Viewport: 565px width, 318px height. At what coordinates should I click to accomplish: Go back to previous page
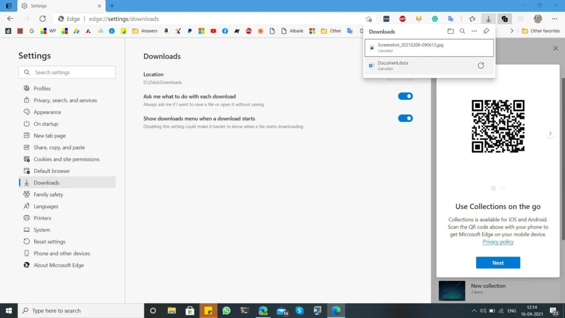(x=10, y=19)
